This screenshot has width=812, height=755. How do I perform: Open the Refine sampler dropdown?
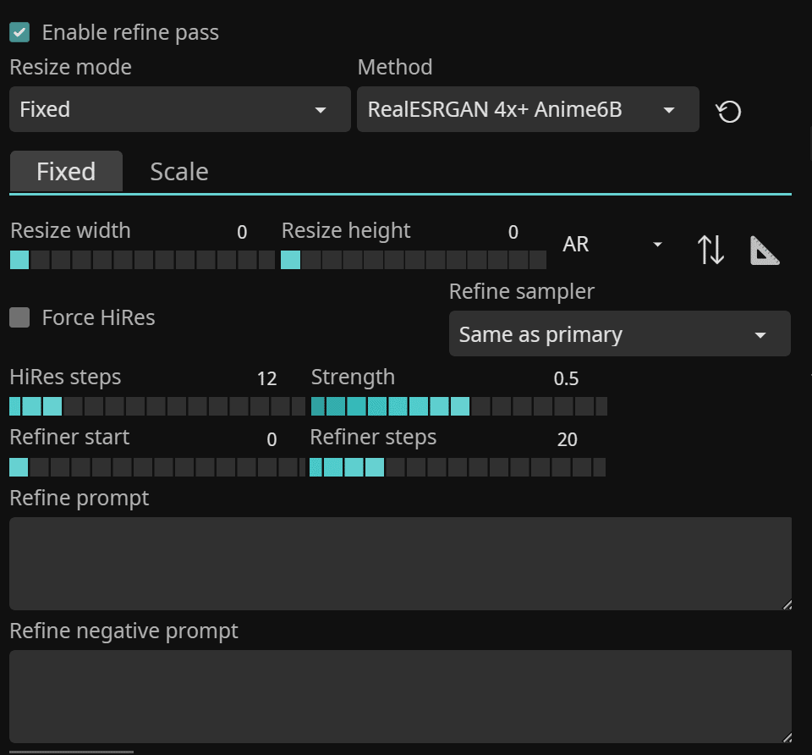click(x=619, y=334)
